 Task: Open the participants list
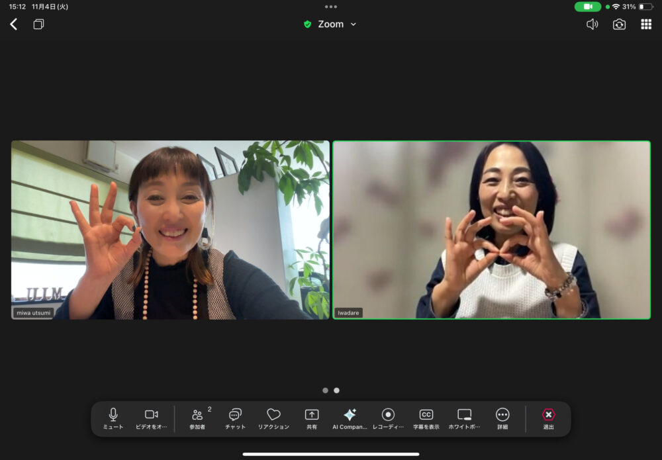tap(197, 418)
